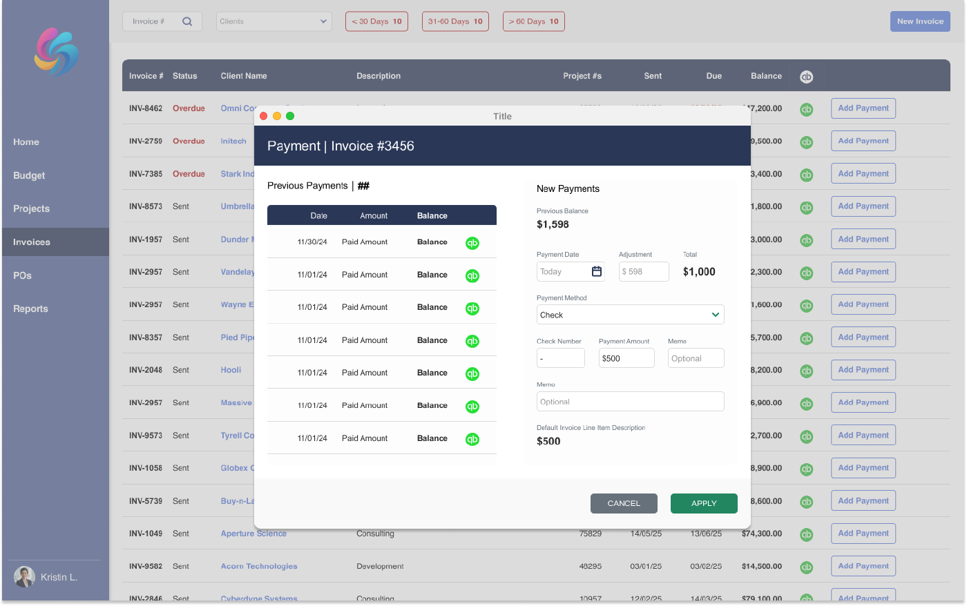
Task: Go to Projects in sidebar
Action: [31, 208]
